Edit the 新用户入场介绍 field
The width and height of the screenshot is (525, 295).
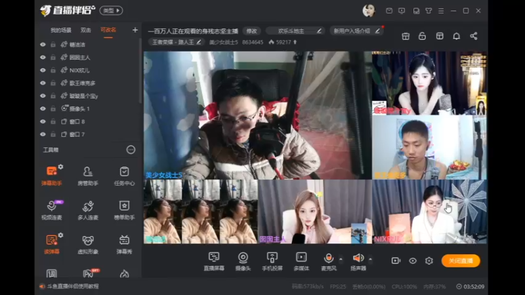point(356,31)
